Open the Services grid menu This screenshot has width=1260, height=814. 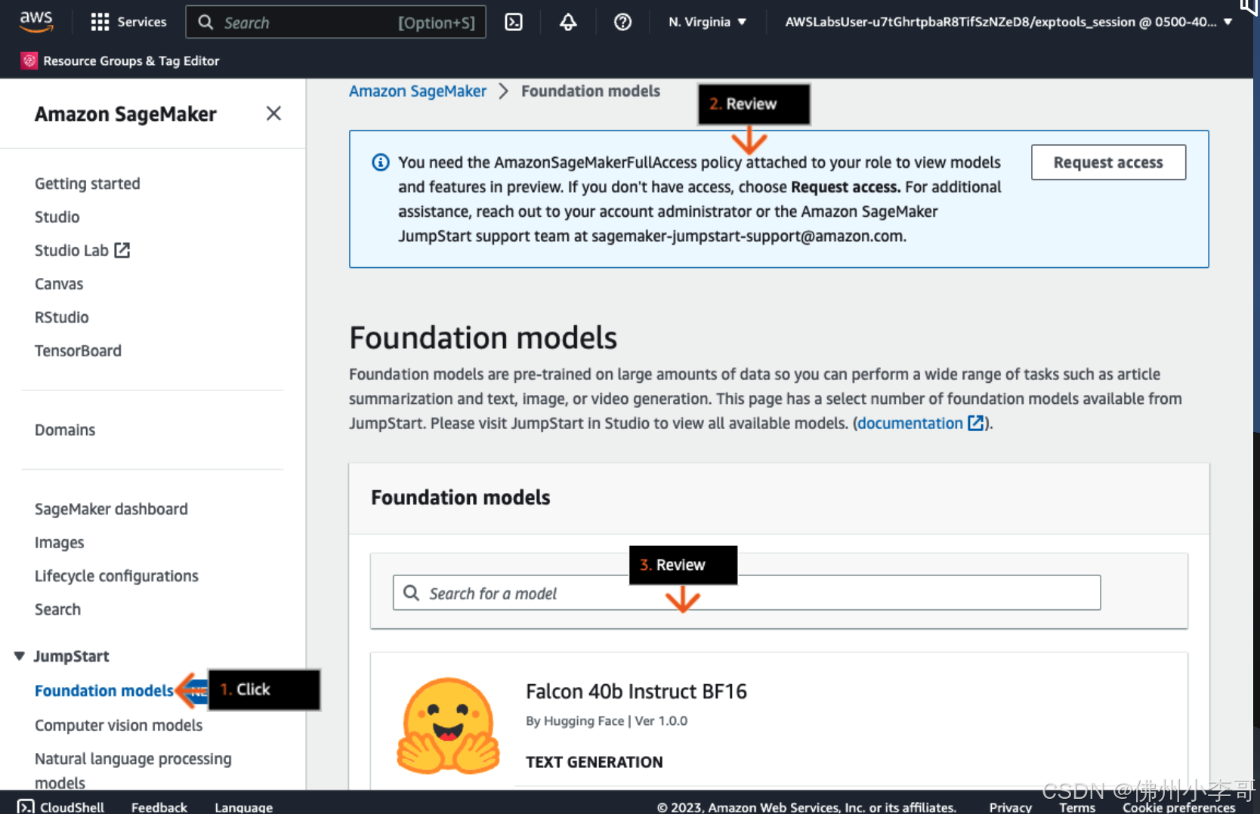(128, 22)
